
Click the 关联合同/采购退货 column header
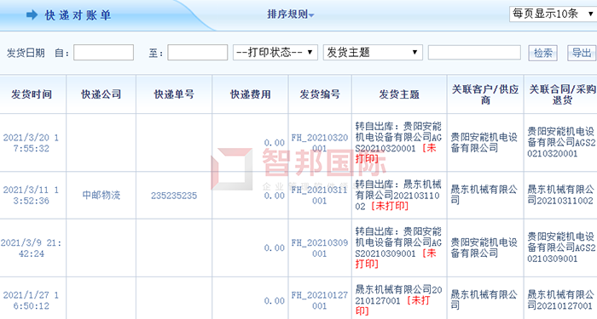[x=562, y=94]
